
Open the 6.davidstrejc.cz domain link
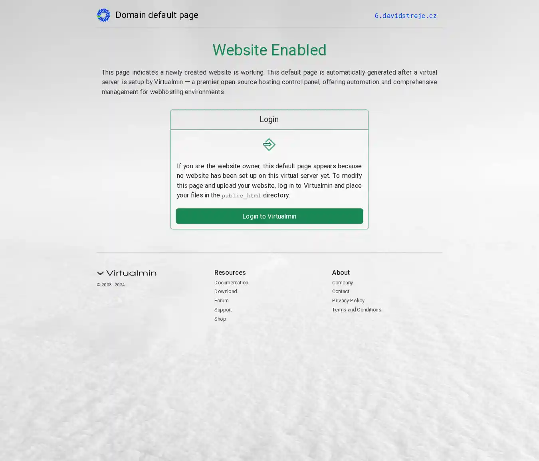(x=406, y=16)
